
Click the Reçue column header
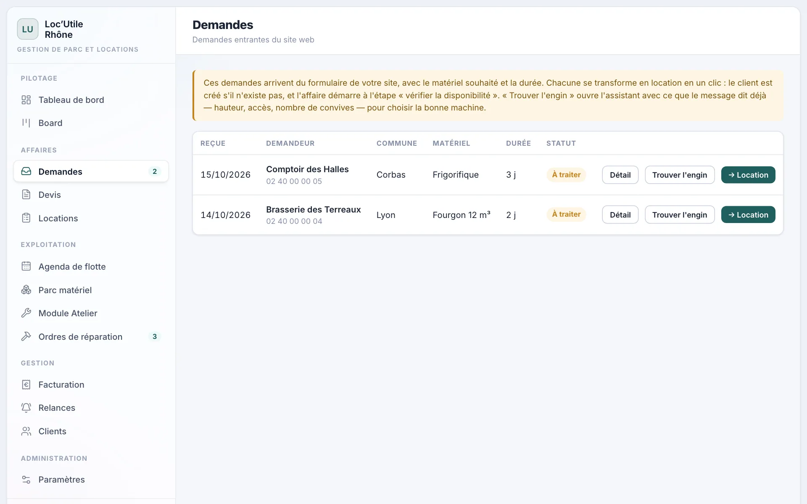(213, 143)
